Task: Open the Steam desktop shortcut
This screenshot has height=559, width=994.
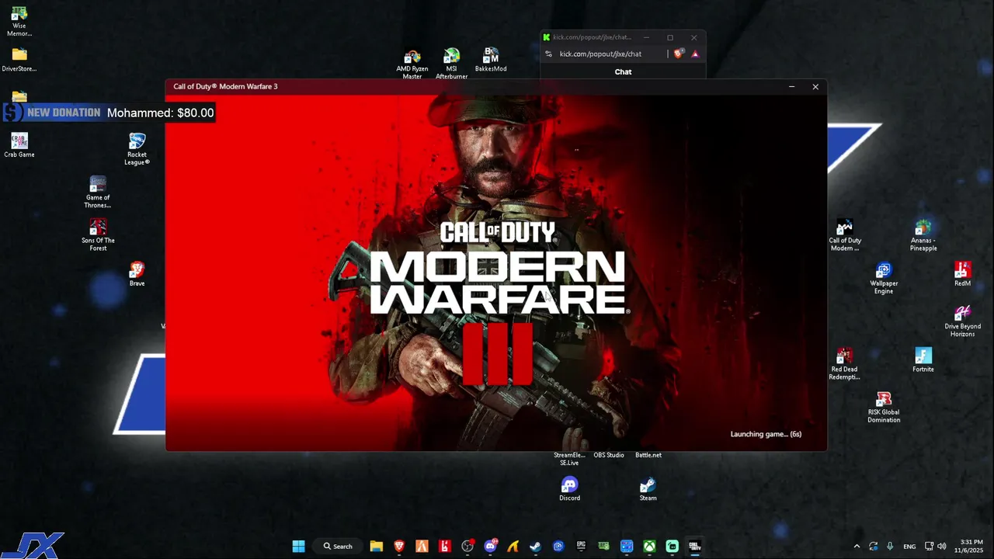Action: [648, 489]
